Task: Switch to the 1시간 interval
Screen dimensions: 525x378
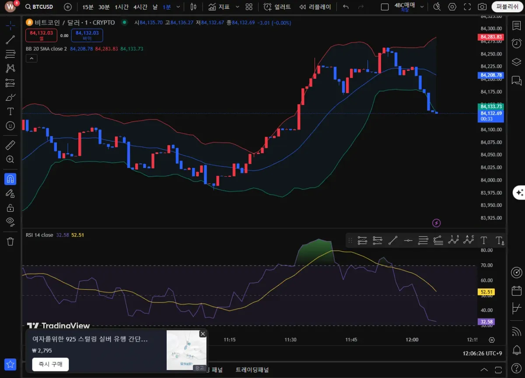Action: click(122, 7)
